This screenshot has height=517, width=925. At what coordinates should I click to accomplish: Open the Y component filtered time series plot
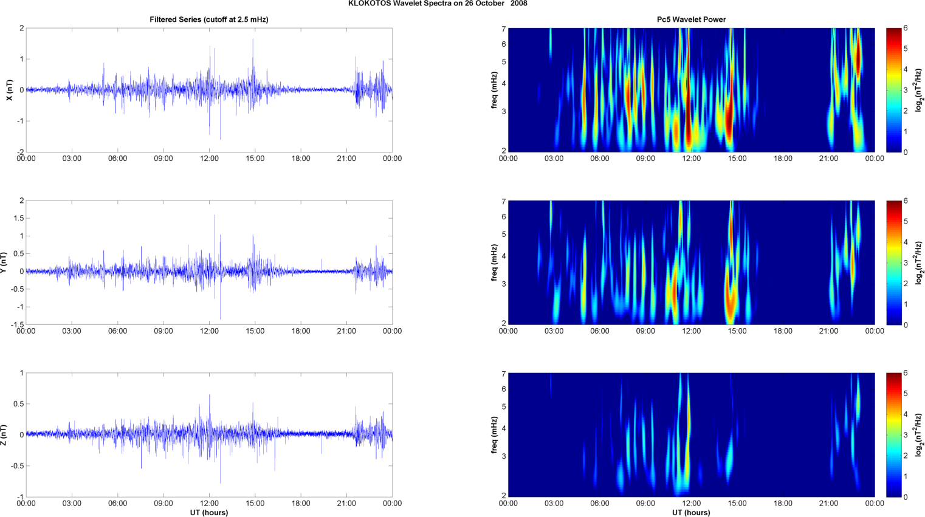209,262
